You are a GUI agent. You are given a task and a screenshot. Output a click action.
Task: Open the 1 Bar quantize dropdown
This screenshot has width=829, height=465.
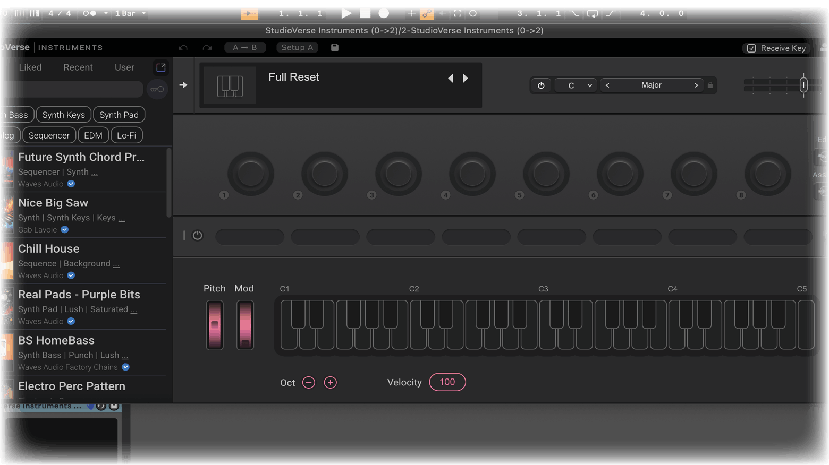[130, 13]
